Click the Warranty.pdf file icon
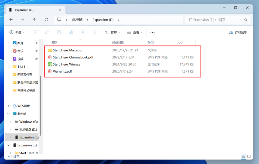Screen dimensions: 259x164 pos(50,72)
